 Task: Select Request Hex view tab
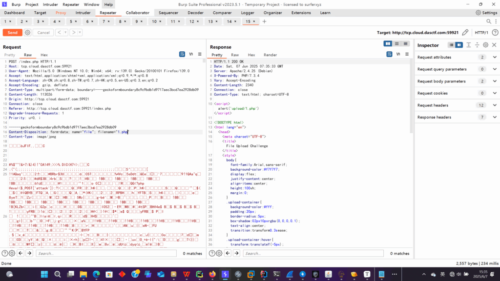tap(44, 55)
